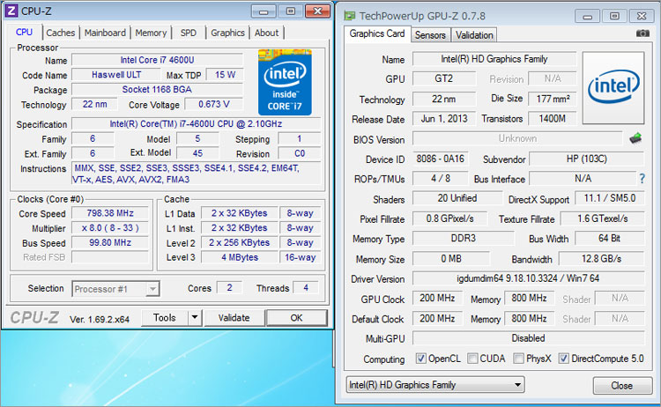This screenshot has width=661, height=407.
Task: Click the Level 2 cache value 2 x 256 KBytes
Action: (x=240, y=242)
